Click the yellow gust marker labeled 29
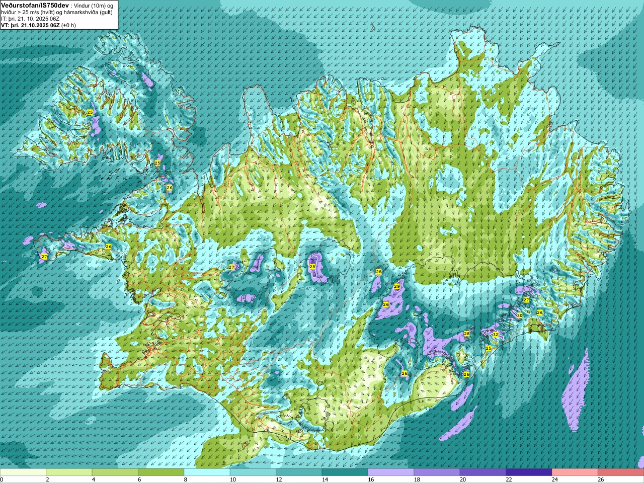The width and height of the screenshot is (644, 483). 396,286
